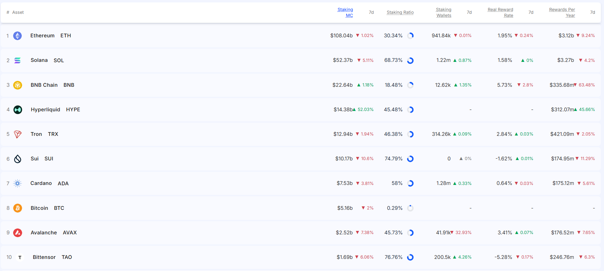Click Bittensor's $246.76m rewards per year
The height and width of the screenshot is (271, 604).
coord(562,257)
